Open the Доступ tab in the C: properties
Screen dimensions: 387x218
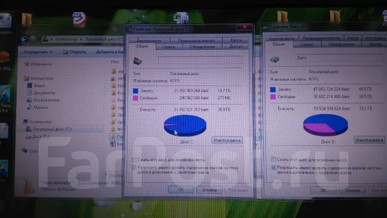[x=236, y=46]
